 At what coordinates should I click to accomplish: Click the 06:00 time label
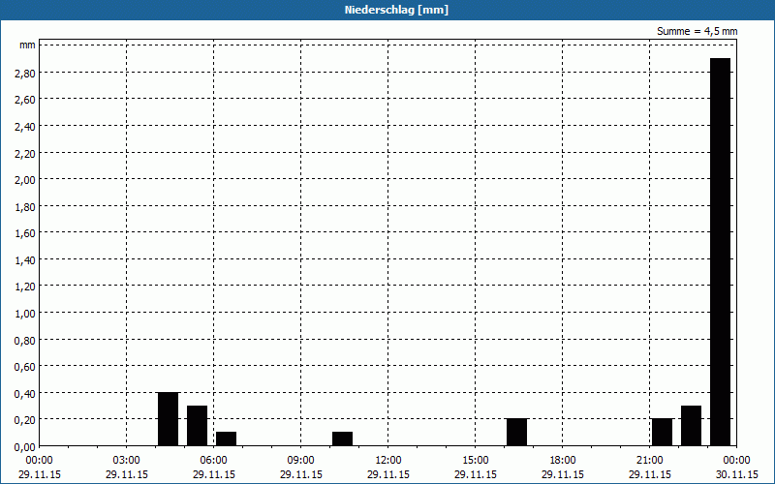(x=213, y=461)
